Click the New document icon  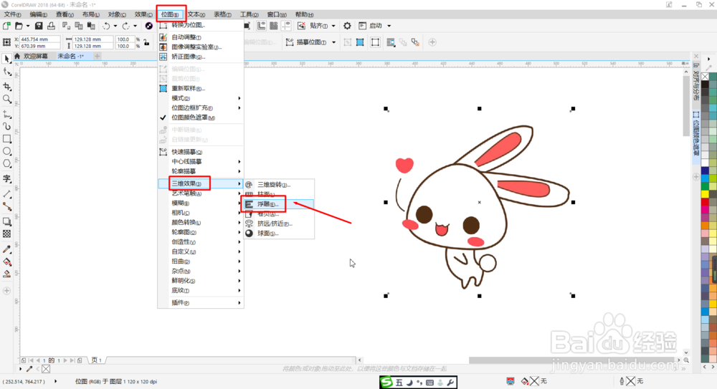6,26
